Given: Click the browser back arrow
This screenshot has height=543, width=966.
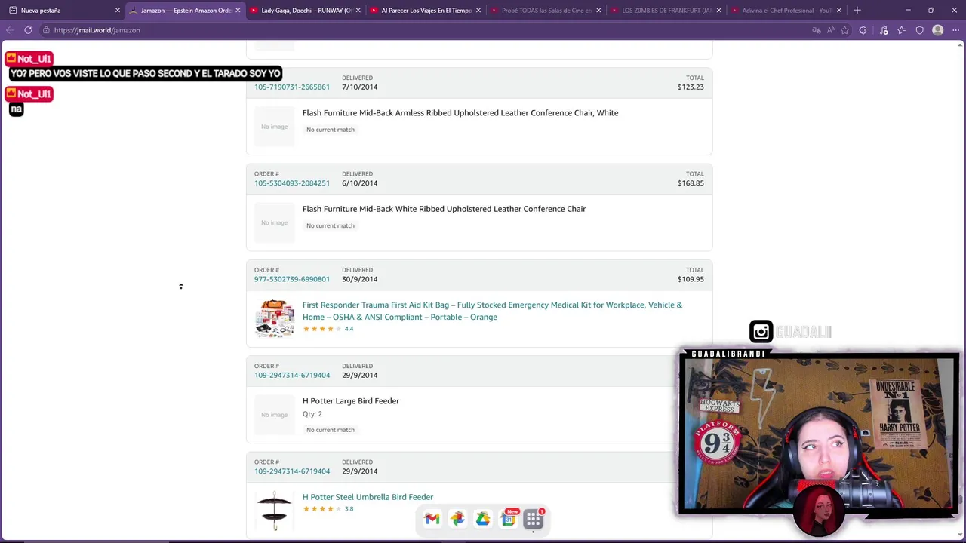Looking at the screenshot, I should coord(10,30).
